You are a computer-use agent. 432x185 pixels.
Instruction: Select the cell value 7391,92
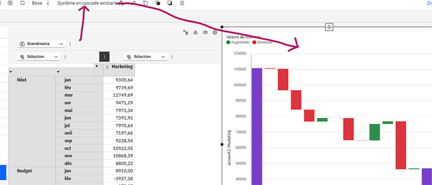tap(119, 118)
